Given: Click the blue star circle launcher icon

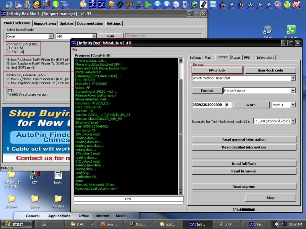Looking at the screenshot, I should coord(167,5).
